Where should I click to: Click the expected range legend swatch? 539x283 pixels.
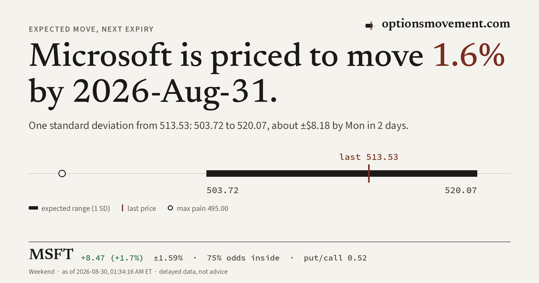coord(33,208)
